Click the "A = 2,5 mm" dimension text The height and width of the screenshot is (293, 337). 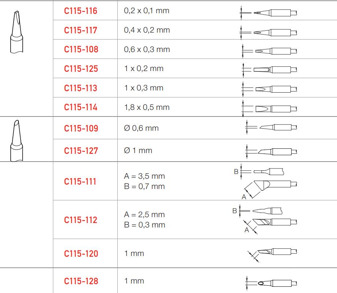click(144, 215)
